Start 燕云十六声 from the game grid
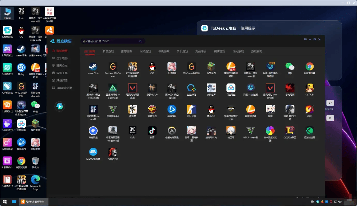The image size is (357, 206). tap(152, 88)
